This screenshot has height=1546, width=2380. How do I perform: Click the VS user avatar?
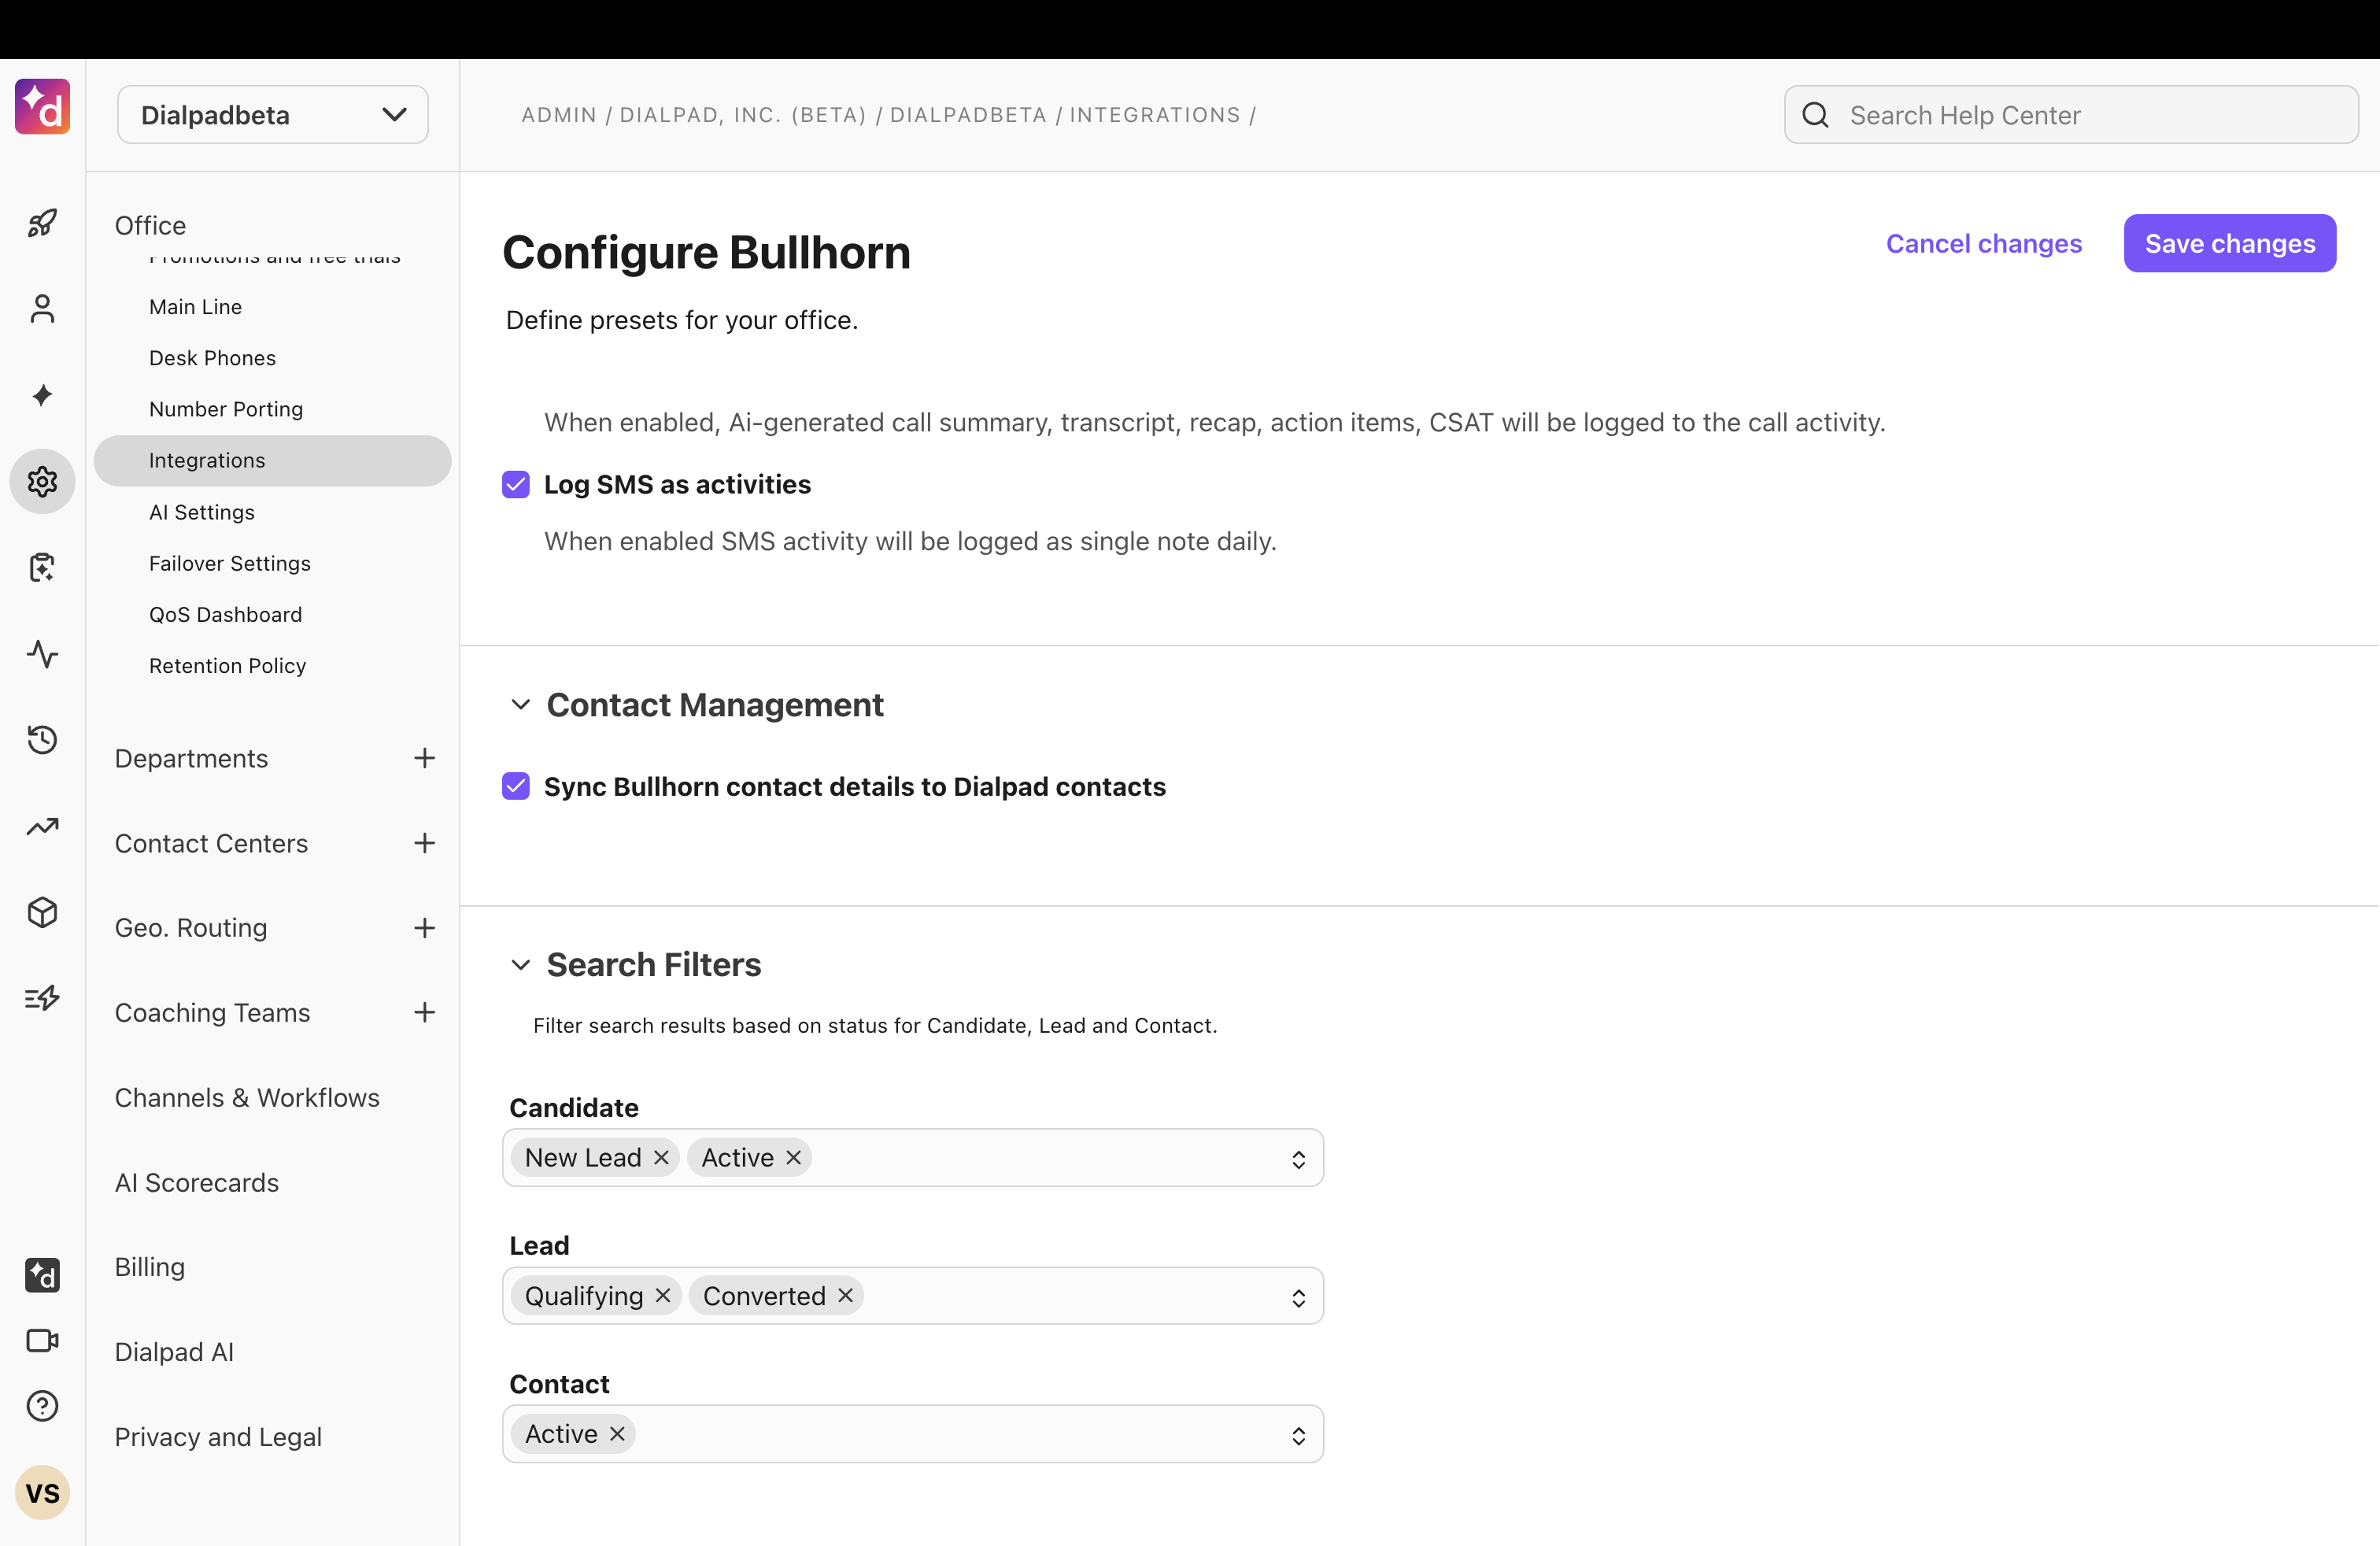42,1492
